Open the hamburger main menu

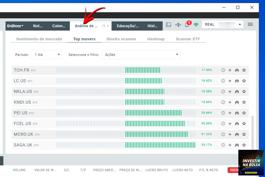point(250,24)
